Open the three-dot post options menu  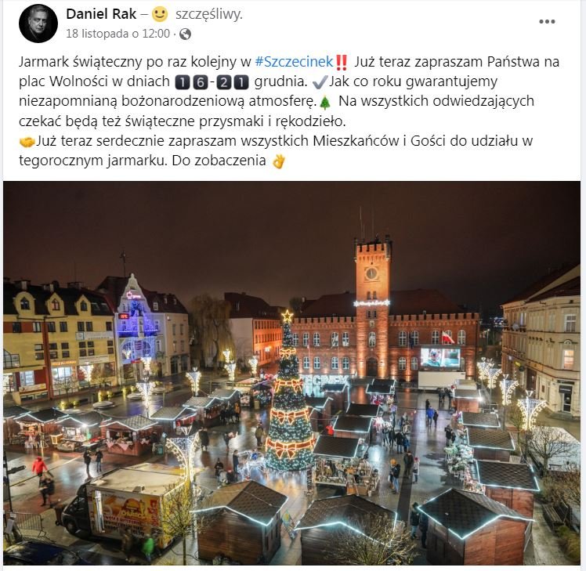click(x=547, y=22)
